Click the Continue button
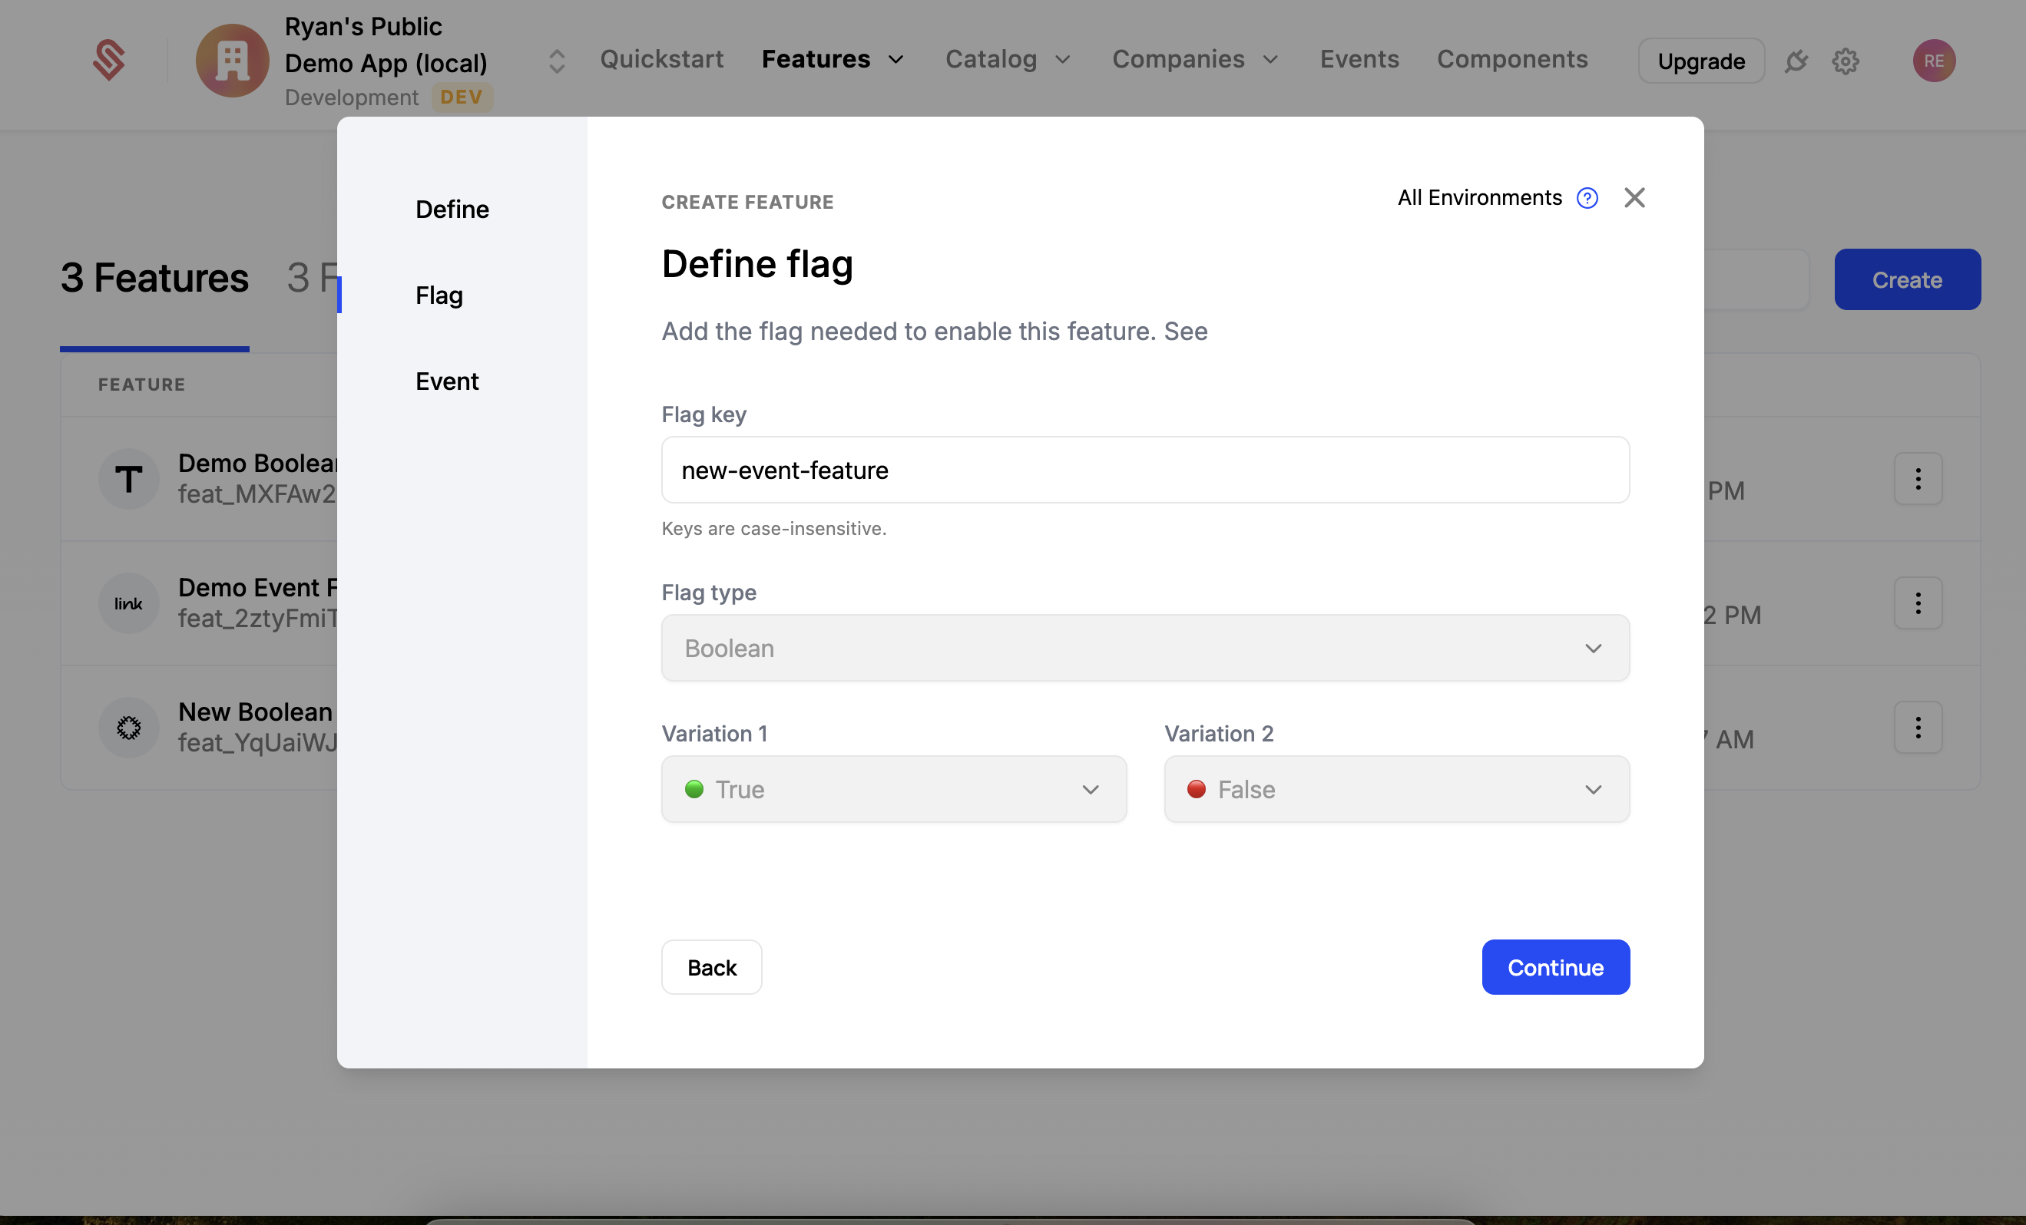Screen dimensions: 2026x1225 pyautogui.click(x=1555, y=967)
